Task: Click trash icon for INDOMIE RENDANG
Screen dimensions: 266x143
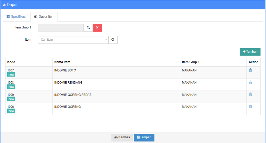Action: point(250,82)
